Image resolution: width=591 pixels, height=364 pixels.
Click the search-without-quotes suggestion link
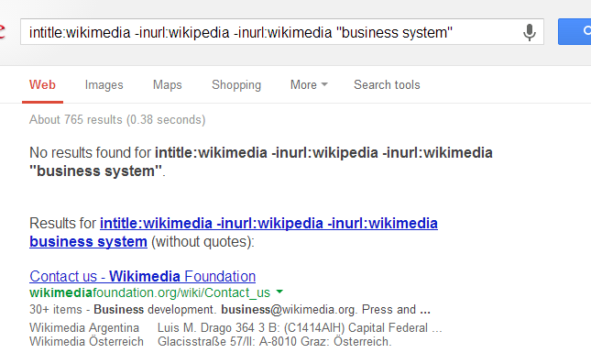234,232
